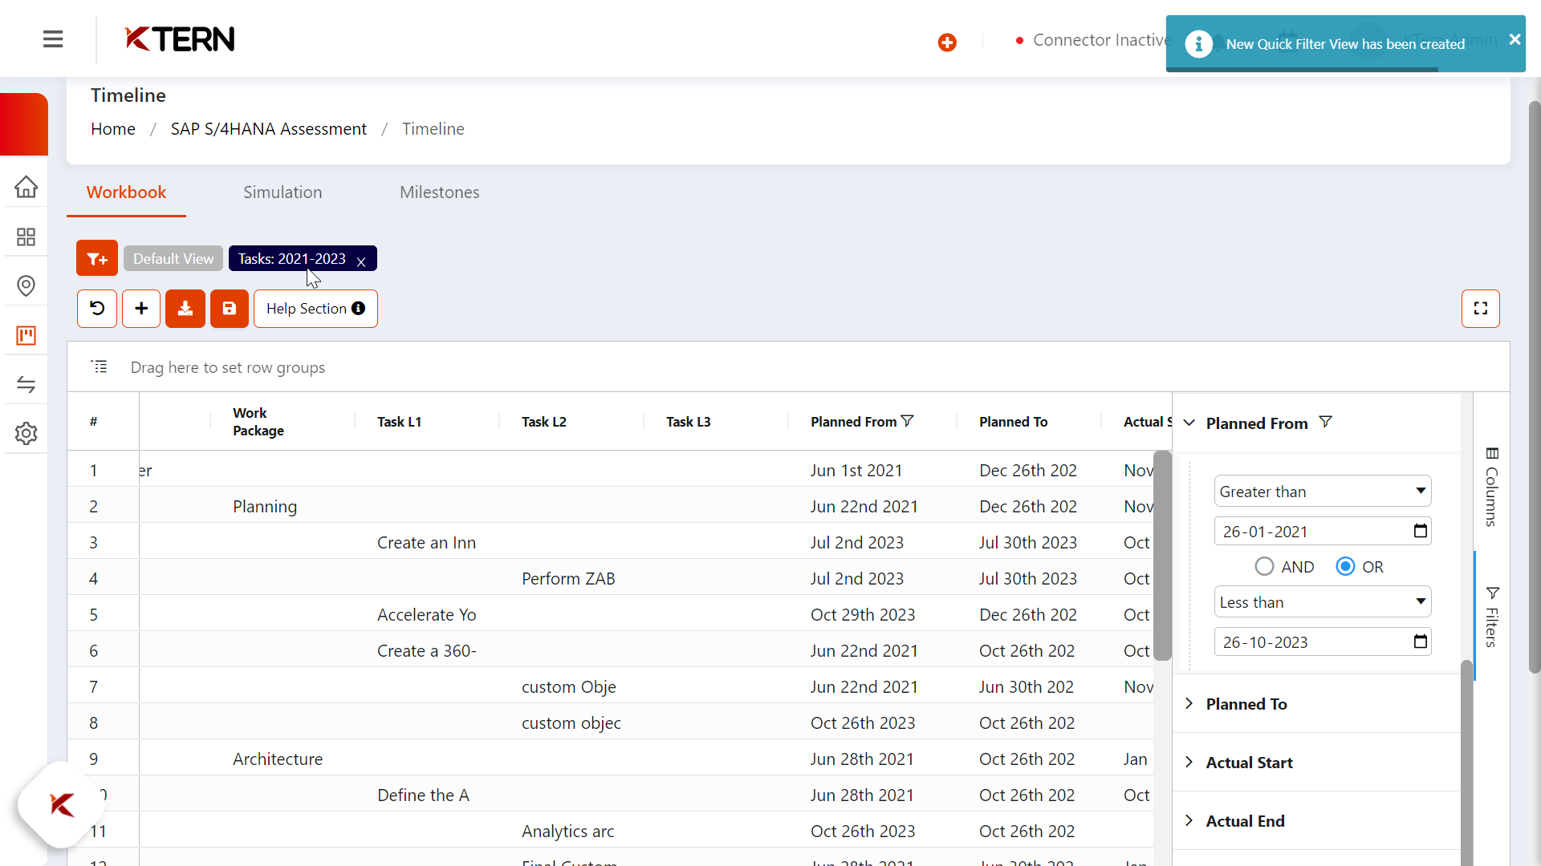The image size is (1541, 866).
Task: Expand the Planned To filter section
Action: (x=1189, y=703)
